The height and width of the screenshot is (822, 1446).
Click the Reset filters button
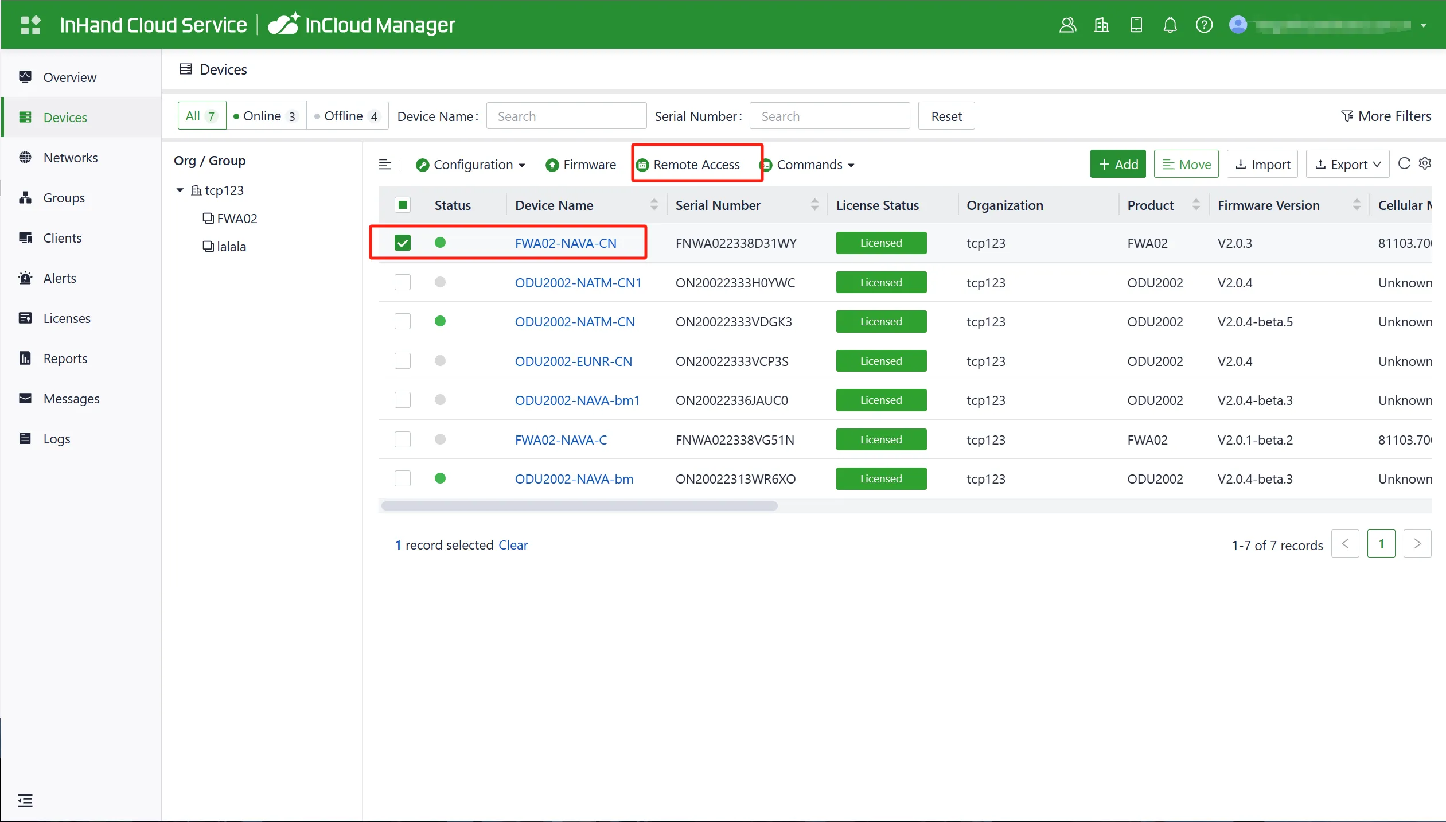[x=946, y=116]
